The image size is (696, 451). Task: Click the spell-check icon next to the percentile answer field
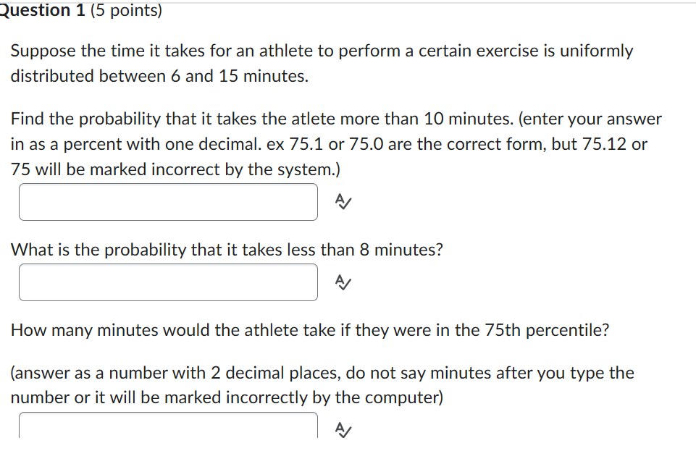(342, 429)
